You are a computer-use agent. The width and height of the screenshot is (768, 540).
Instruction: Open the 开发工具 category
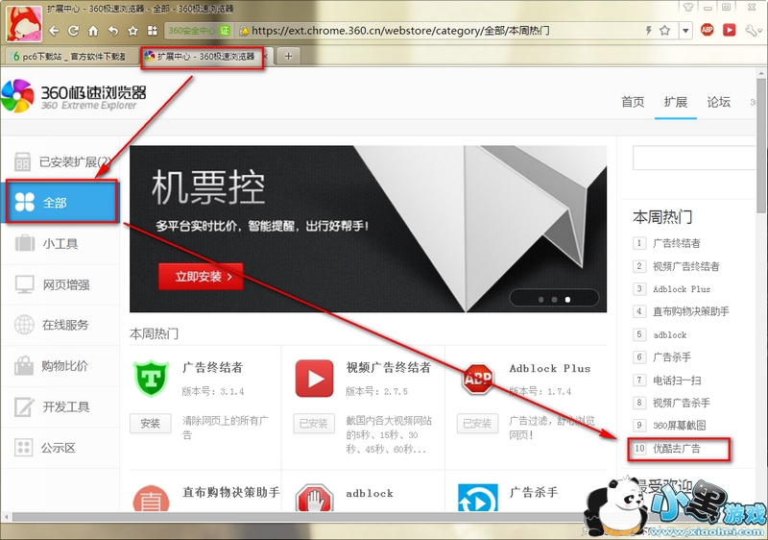click(x=60, y=406)
